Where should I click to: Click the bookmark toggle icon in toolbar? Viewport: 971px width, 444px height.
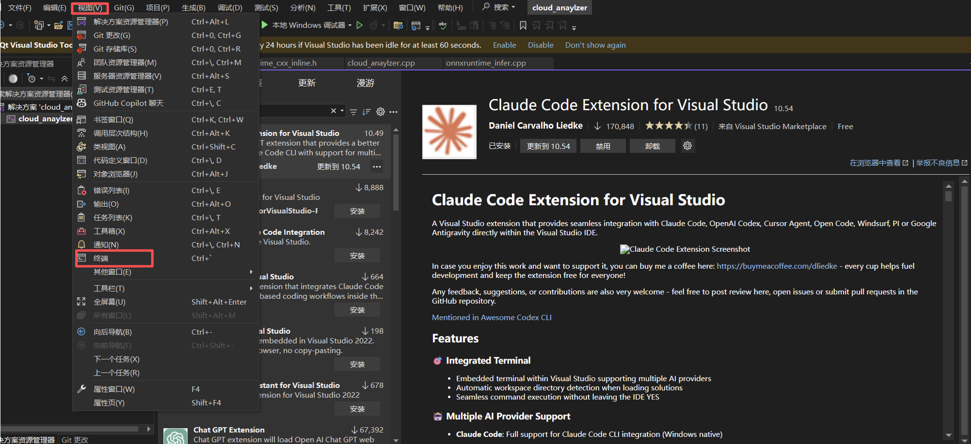click(x=523, y=25)
